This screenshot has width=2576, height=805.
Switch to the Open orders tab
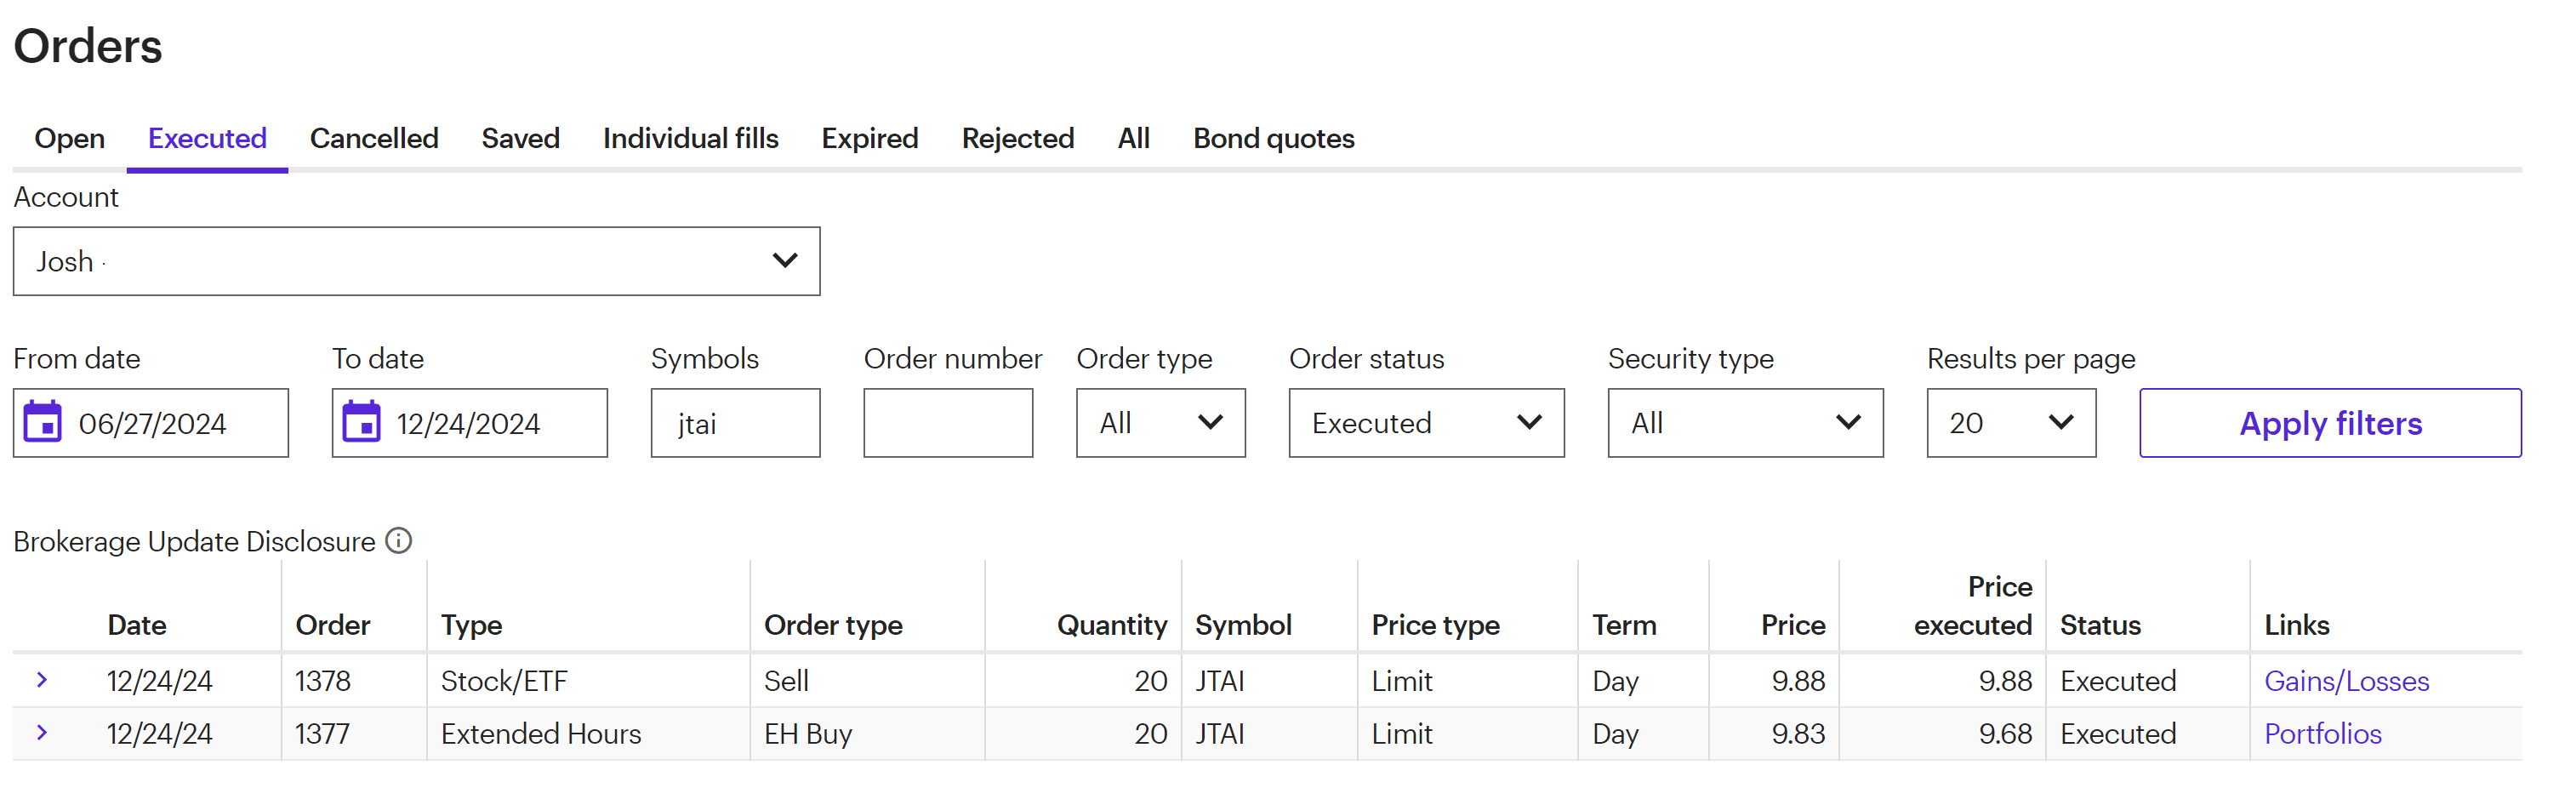pos(69,138)
